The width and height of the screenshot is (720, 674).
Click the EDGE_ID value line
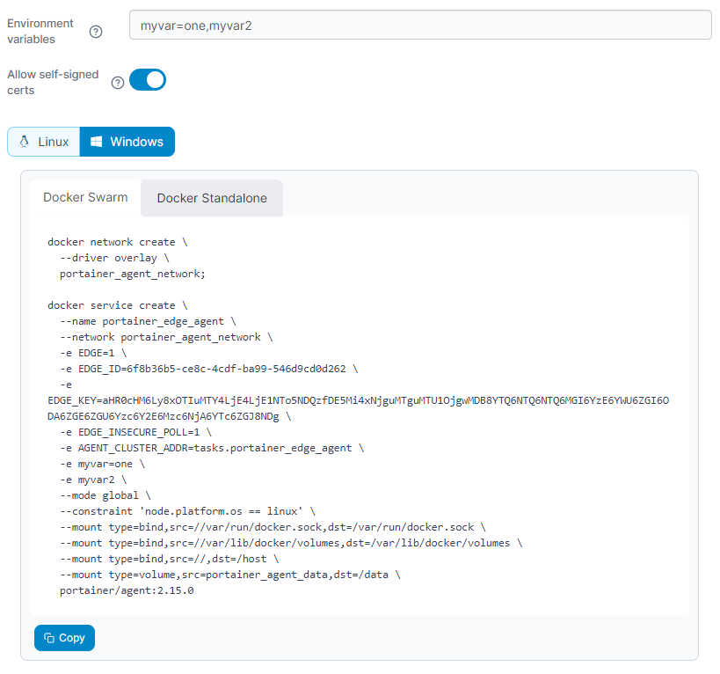pos(209,369)
